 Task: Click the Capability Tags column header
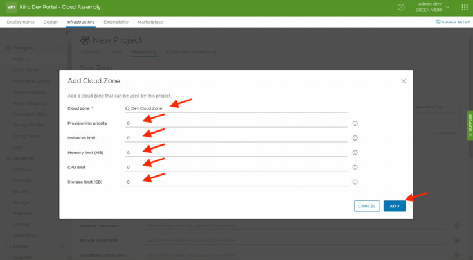[x=429, y=107]
